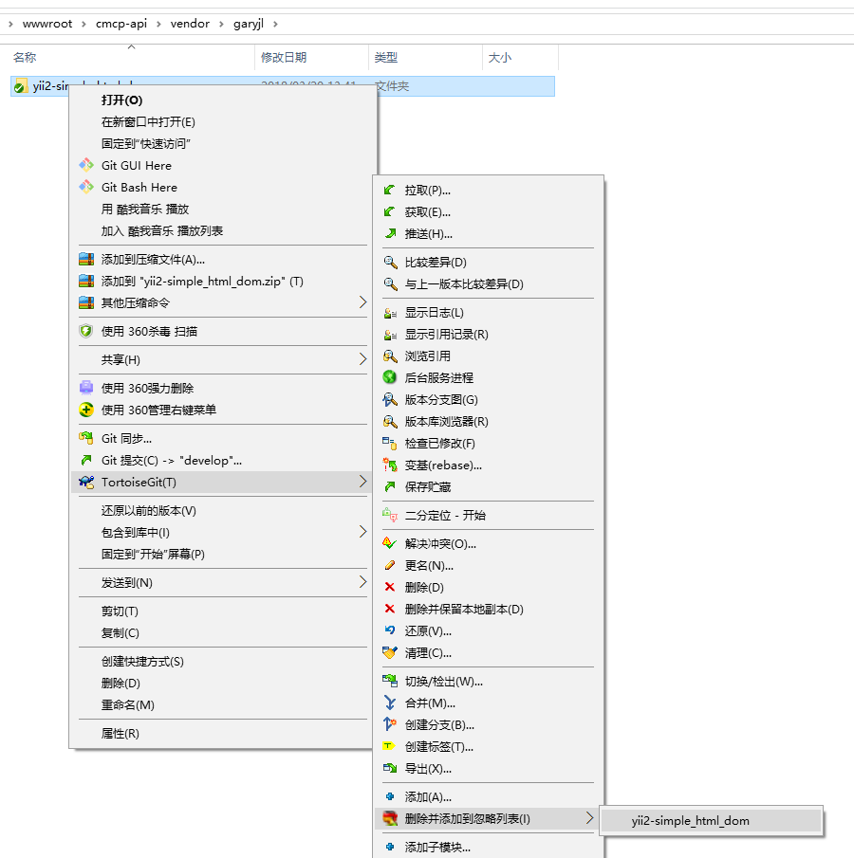Click the Create branch (创建分支) icon
The height and width of the screenshot is (858, 854).
point(389,725)
